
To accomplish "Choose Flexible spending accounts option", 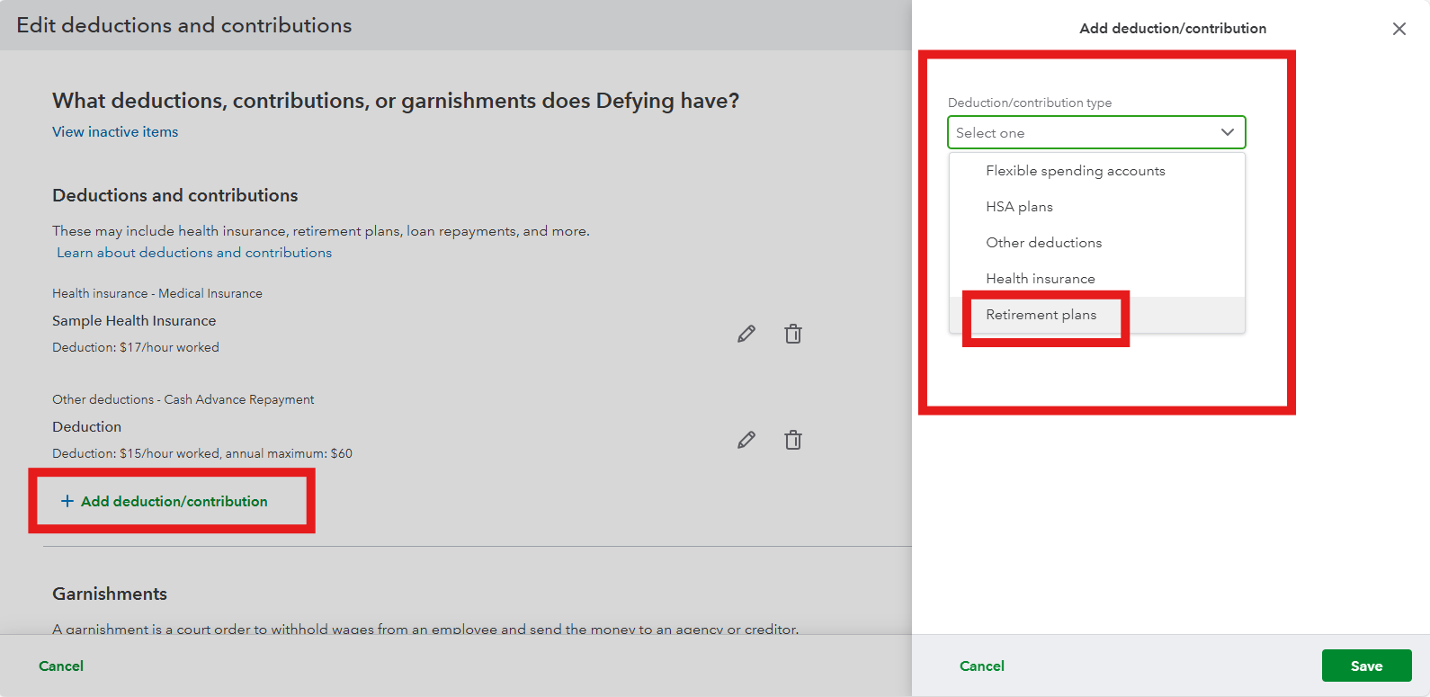I will point(1075,171).
